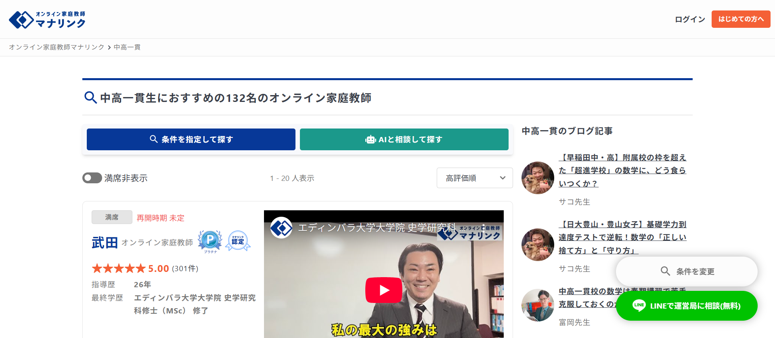Open tutor 武田's profile name link
This screenshot has height=338, width=775.
105,243
